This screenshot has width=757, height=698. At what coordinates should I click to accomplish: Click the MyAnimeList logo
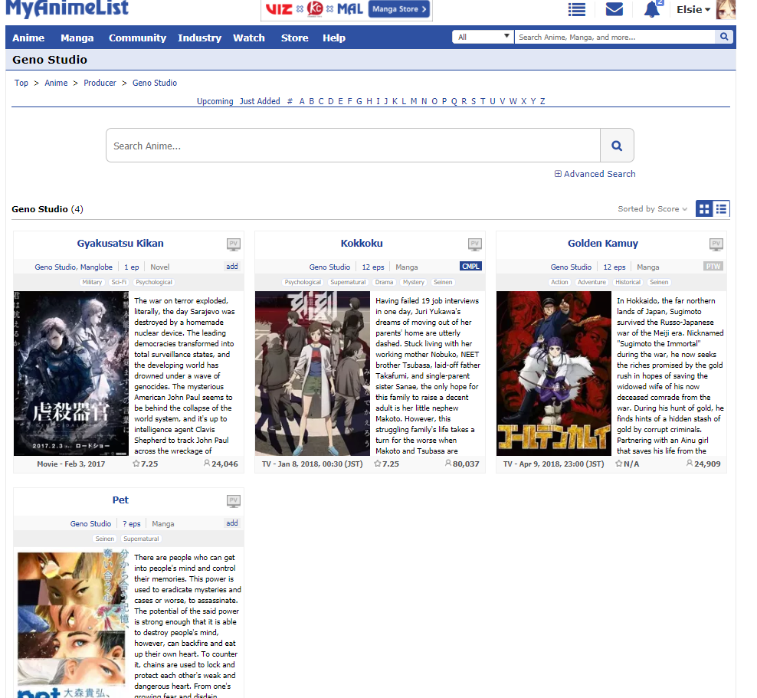[67, 8]
